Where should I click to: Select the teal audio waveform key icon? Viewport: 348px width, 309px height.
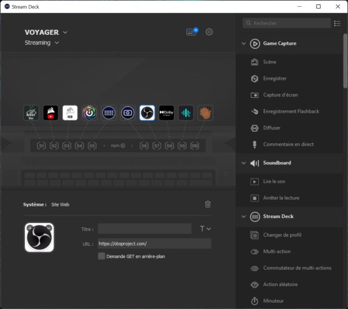(186, 113)
